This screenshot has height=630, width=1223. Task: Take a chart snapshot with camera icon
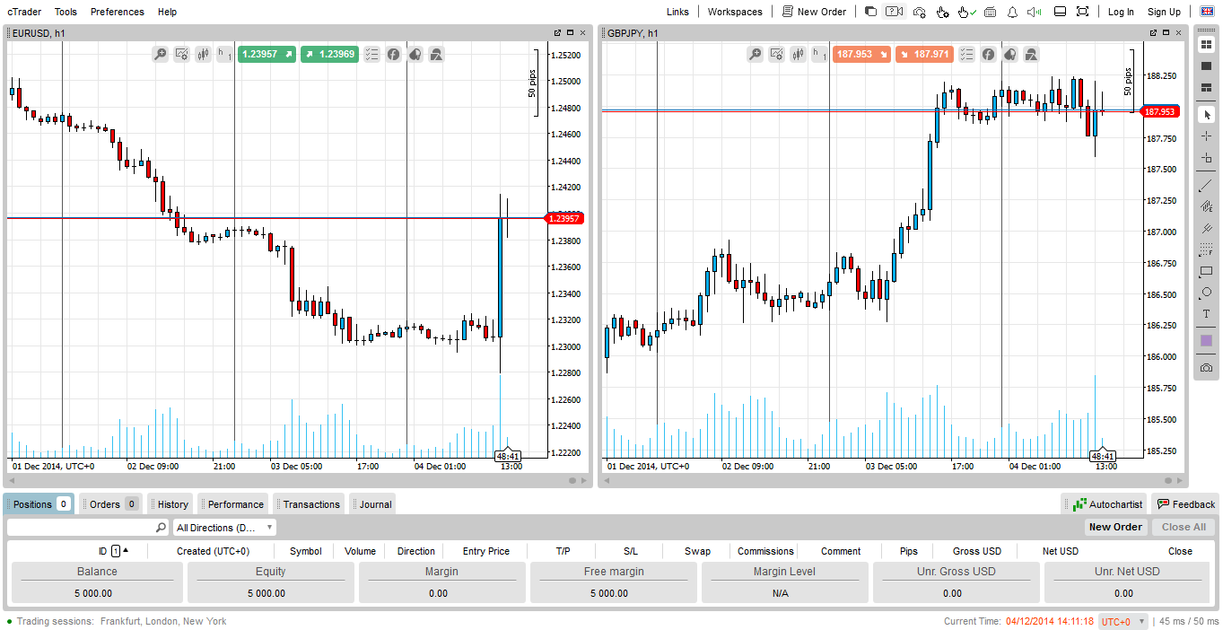[1206, 367]
